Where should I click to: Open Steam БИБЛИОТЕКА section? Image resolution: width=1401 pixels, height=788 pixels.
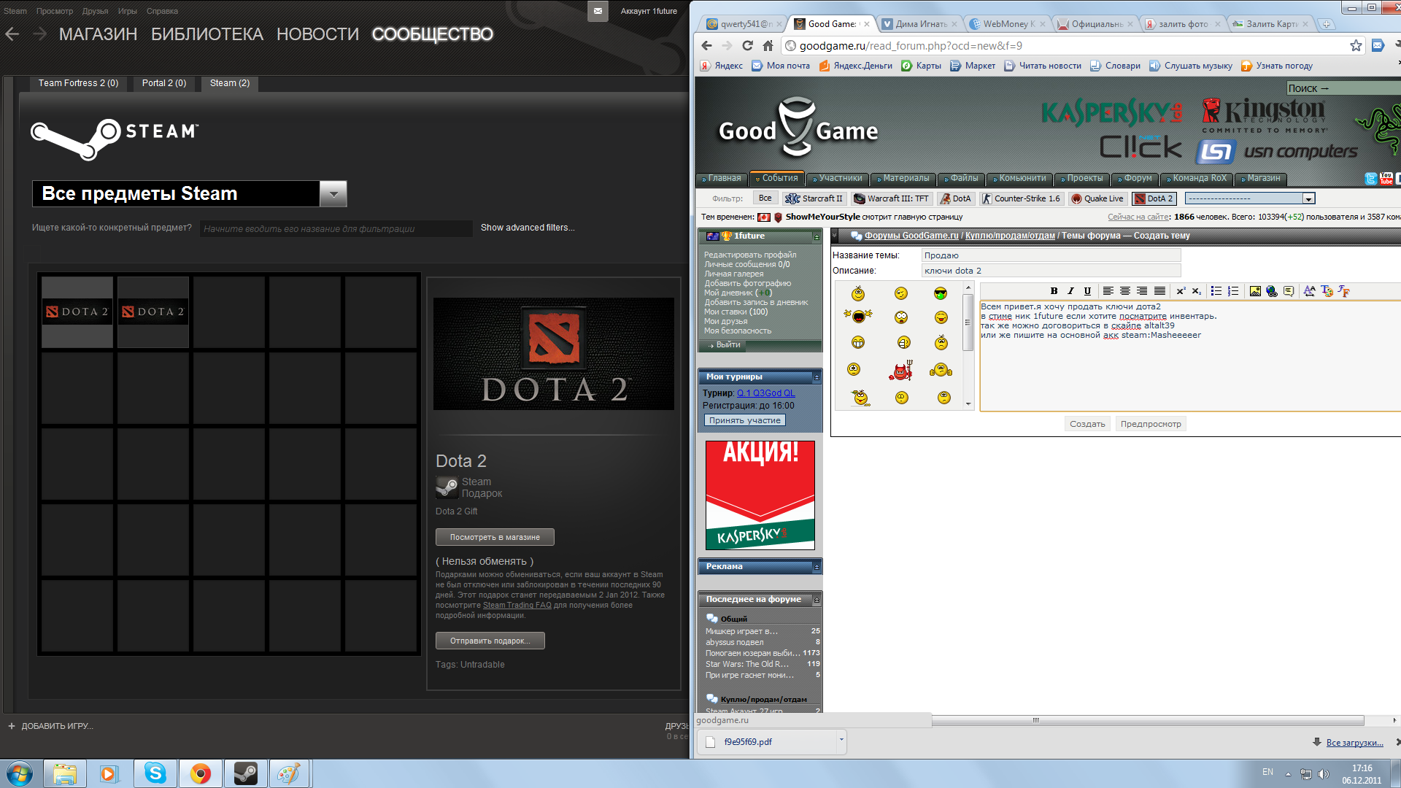pos(207,34)
